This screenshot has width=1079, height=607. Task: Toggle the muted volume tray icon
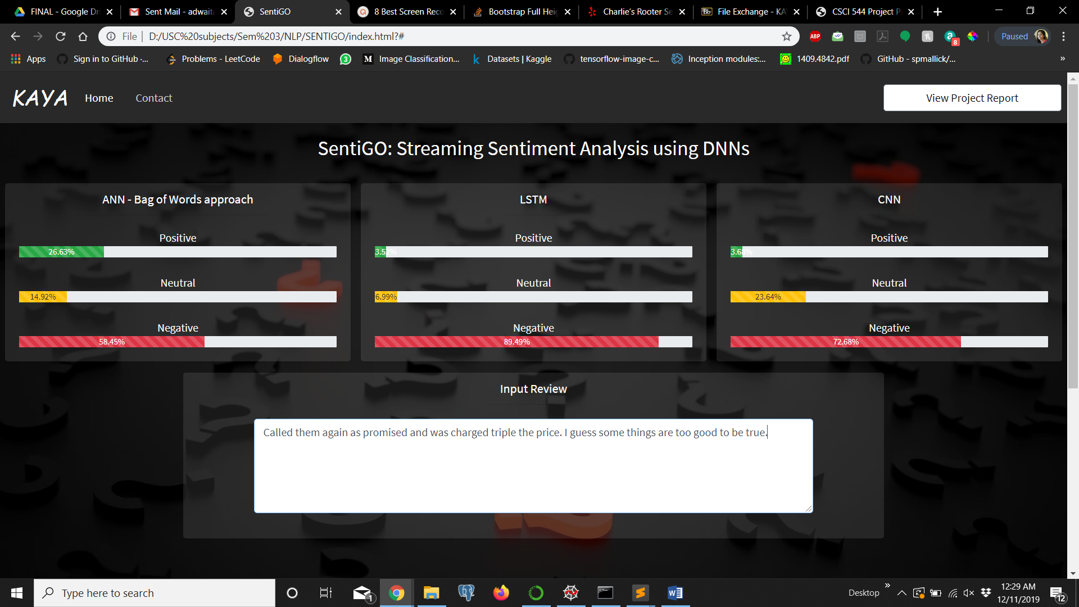click(x=969, y=593)
